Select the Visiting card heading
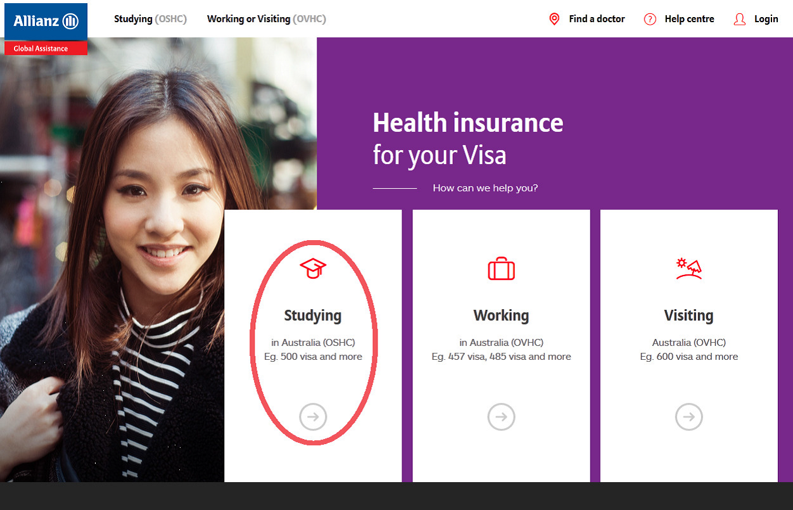This screenshot has height=510, width=793. point(689,316)
